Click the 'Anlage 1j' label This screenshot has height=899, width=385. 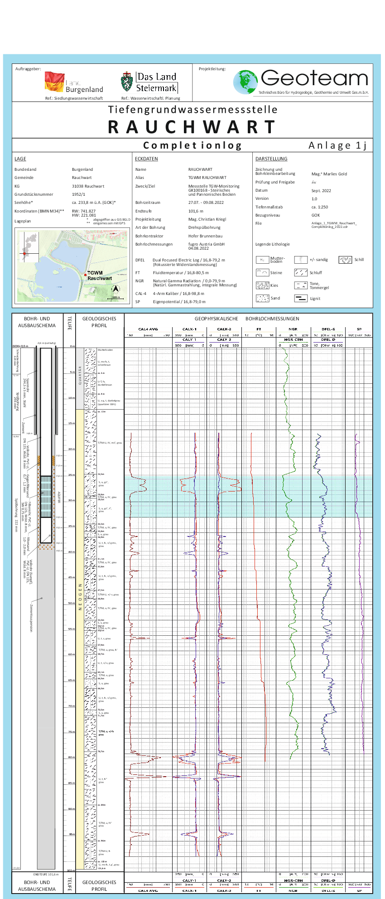(x=337, y=145)
